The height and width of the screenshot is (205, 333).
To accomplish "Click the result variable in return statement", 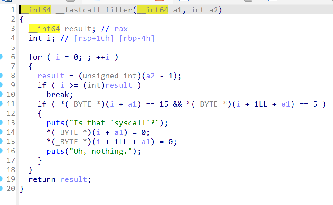I will pos(73,179).
